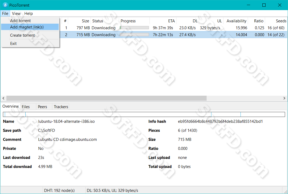Click the Private value No
This screenshot has width=288, height=194.
pos(41,149)
